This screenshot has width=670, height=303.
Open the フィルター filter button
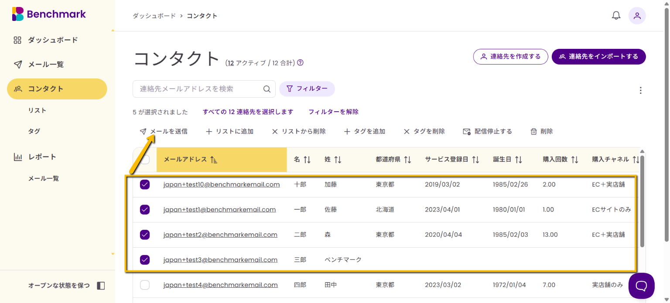point(307,89)
